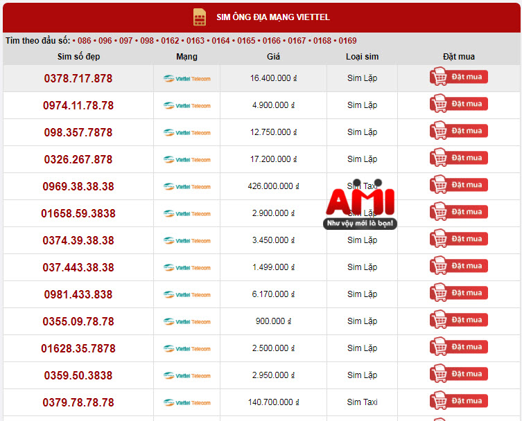Order sim 0379.78.78.78 with Đặt mua button
Image resolution: width=522 pixels, height=421 pixels.
tap(459, 400)
